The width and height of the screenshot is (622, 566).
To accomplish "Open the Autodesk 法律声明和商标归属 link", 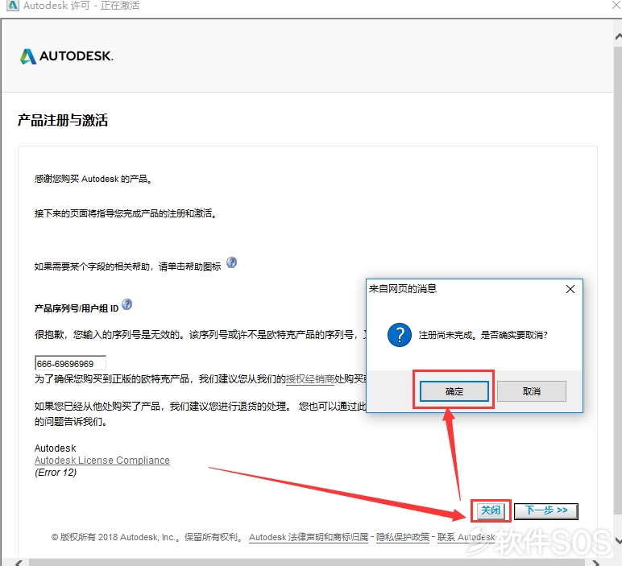I will [309, 537].
